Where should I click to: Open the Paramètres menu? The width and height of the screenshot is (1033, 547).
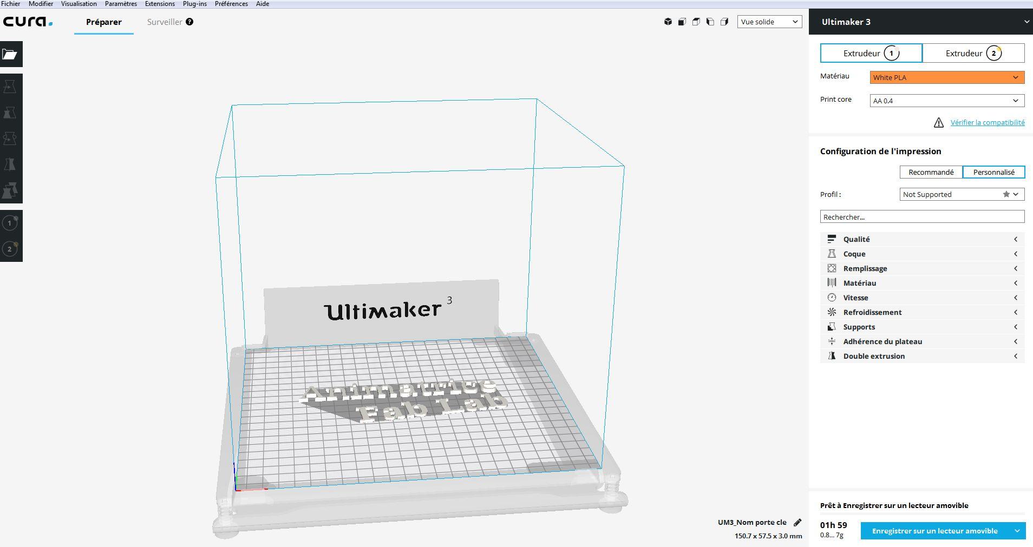pyautogui.click(x=121, y=4)
